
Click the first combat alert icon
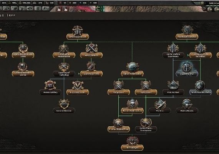click(59, 9)
